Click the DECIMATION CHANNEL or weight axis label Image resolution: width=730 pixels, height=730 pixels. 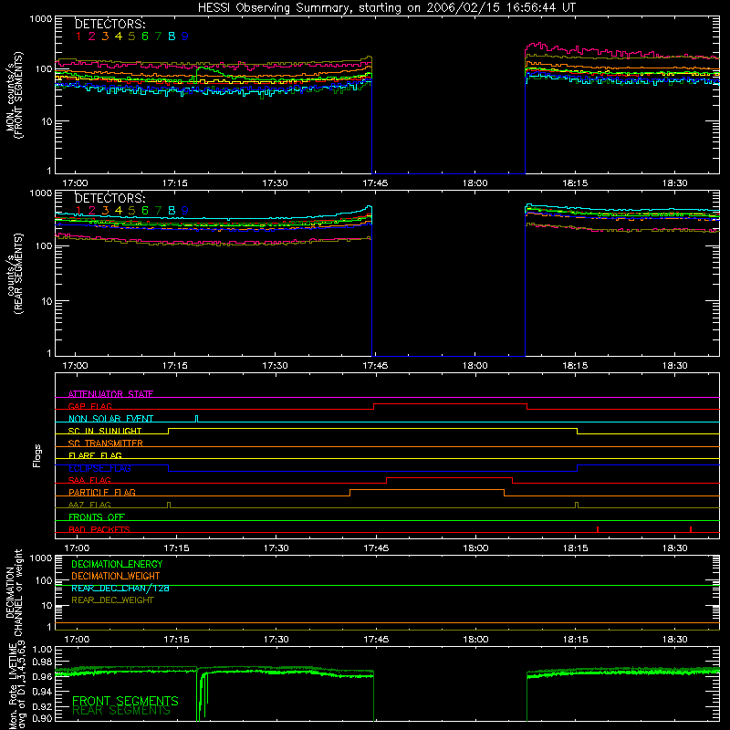[x=15, y=592]
